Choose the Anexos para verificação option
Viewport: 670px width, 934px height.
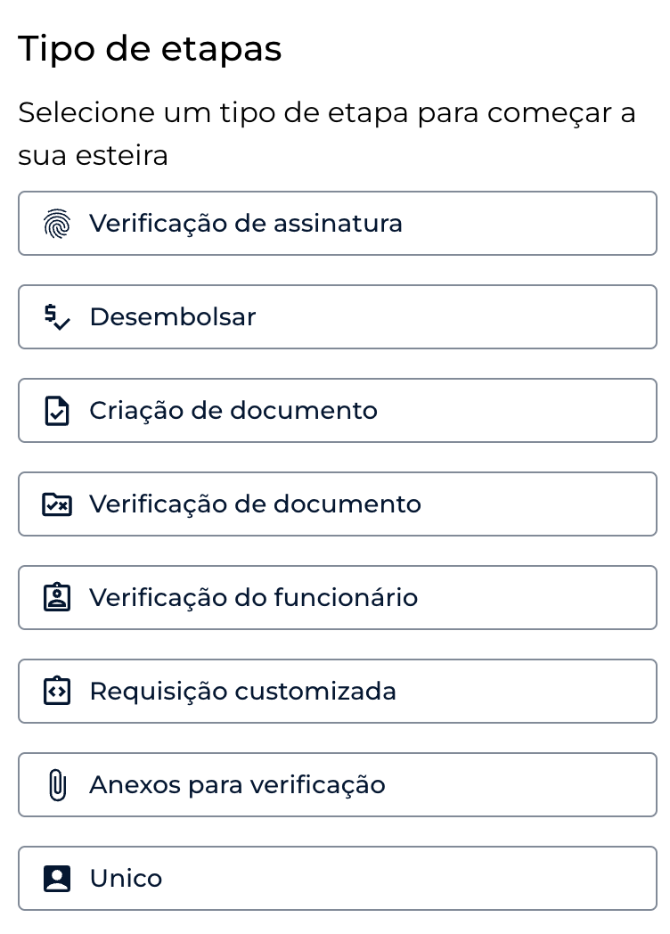(x=337, y=785)
